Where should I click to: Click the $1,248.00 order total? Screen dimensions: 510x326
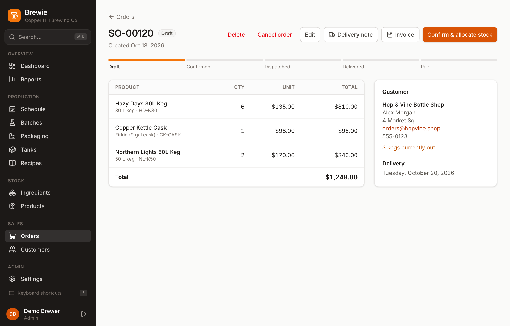pyautogui.click(x=341, y=177)
